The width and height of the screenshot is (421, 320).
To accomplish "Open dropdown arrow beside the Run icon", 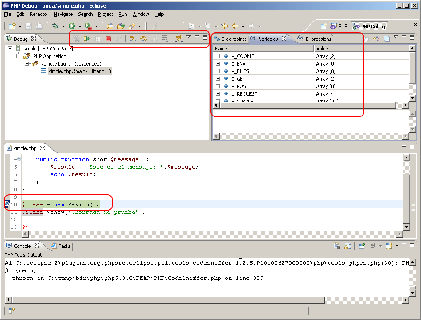I will 80,26.
